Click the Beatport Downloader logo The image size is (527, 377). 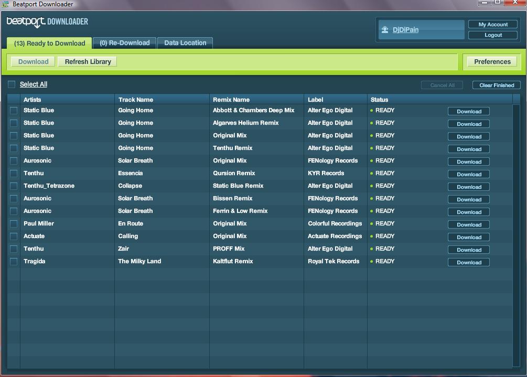pyautogui.click(x=47, y=22)
